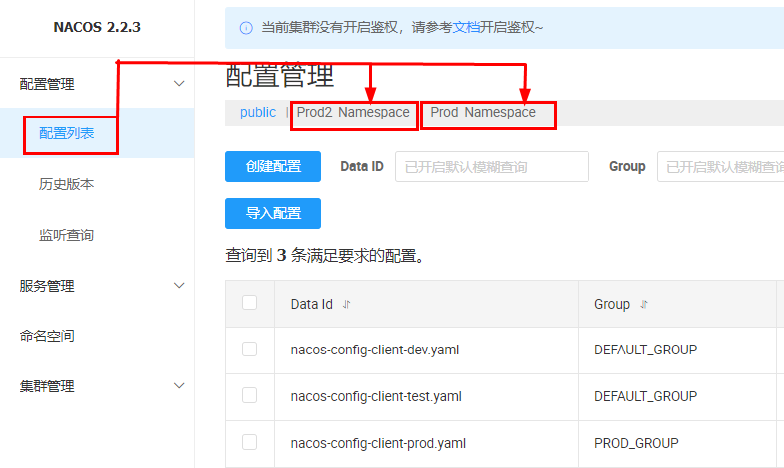This screenshot has width=784, height=468.
Task: Click the NACOS 2.2.3 logo title
Action: [x=97, y=27]
